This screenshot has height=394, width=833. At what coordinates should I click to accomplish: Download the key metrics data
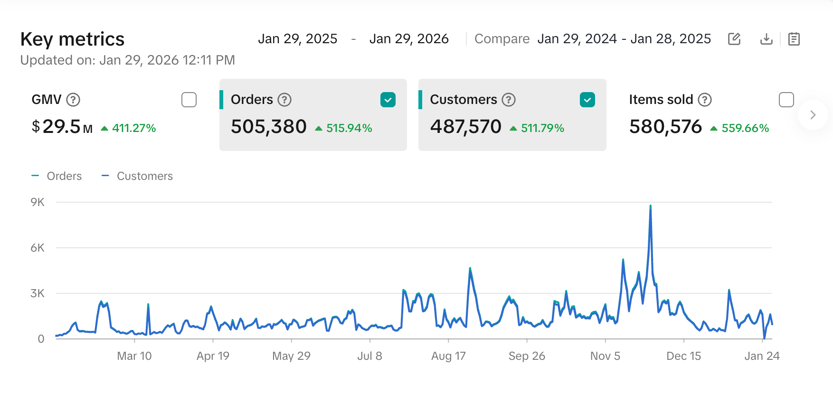coord(766,39)
